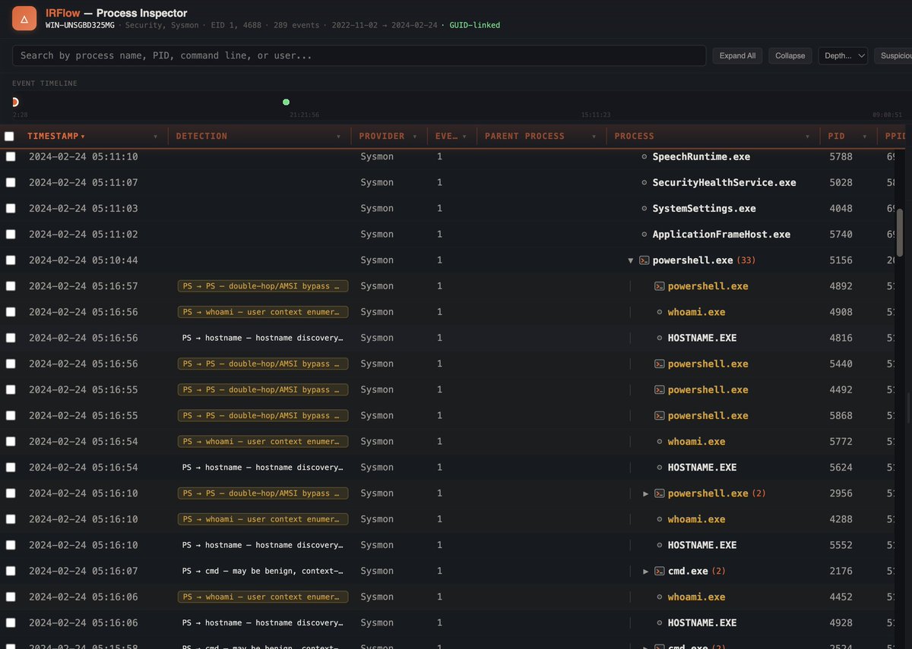Click the Detection column header label
Viewport: 912px width, 649px height.
(x=201, y=136)
